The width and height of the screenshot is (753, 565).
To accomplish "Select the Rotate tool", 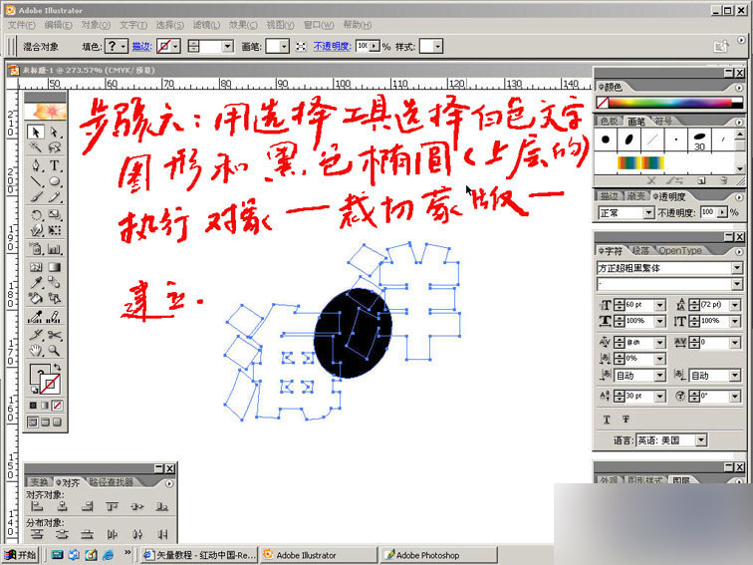I will [36, 214].
